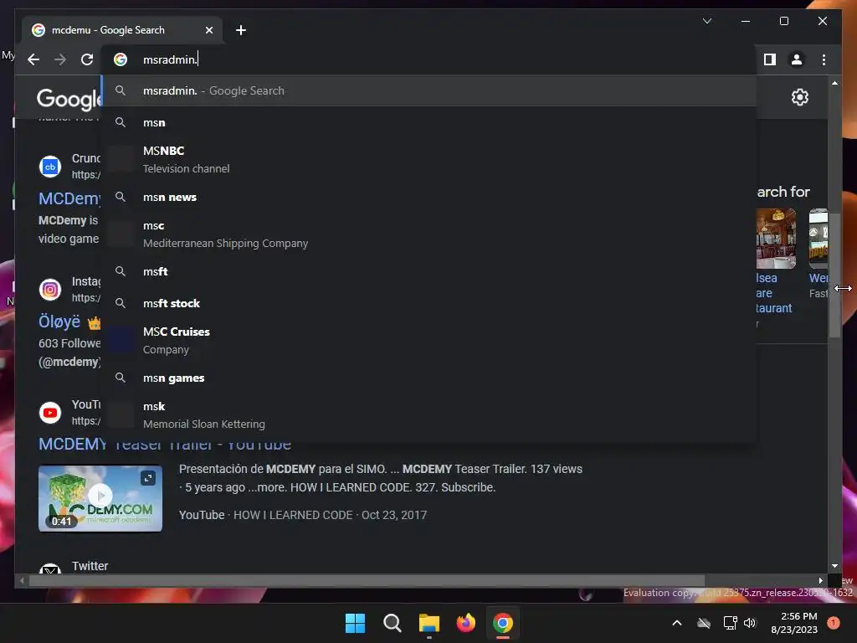Open the Chrome three-dot menu
The height and width of the screenshot is (643, 857).
click(824, 59)
